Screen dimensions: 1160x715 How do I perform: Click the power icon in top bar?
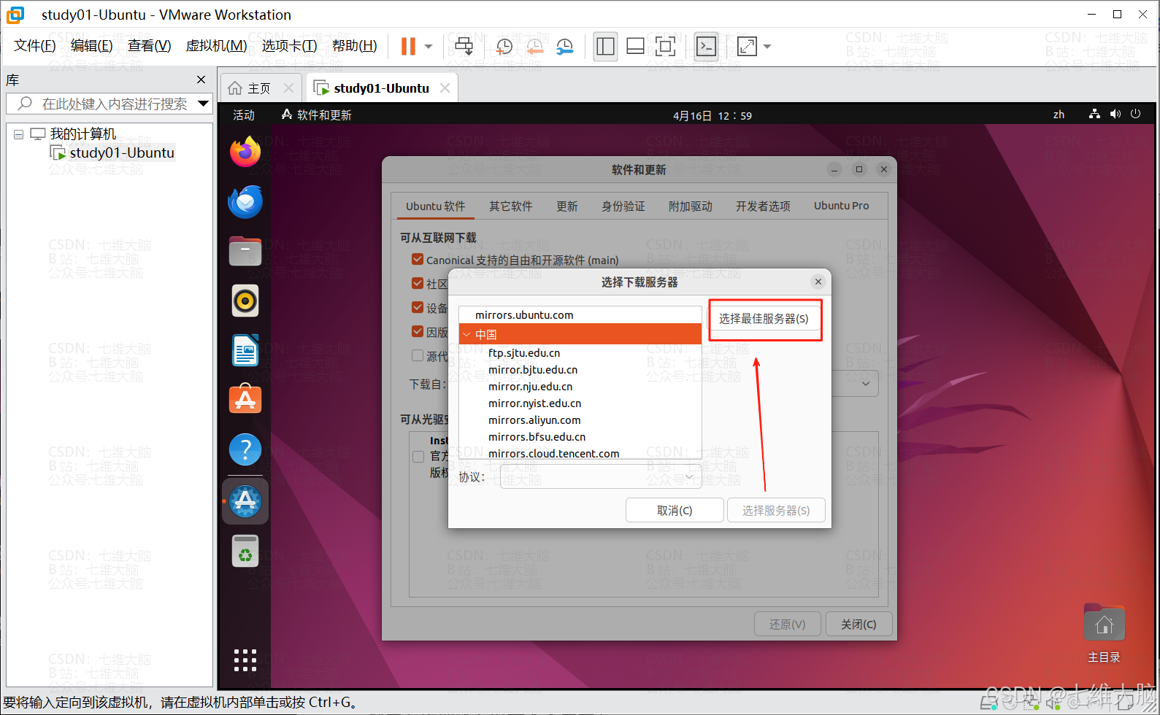pyautogui.click(x=1135, y=114)
